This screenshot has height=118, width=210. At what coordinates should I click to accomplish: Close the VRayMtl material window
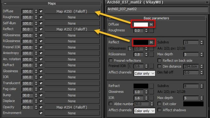coord(207,2)
